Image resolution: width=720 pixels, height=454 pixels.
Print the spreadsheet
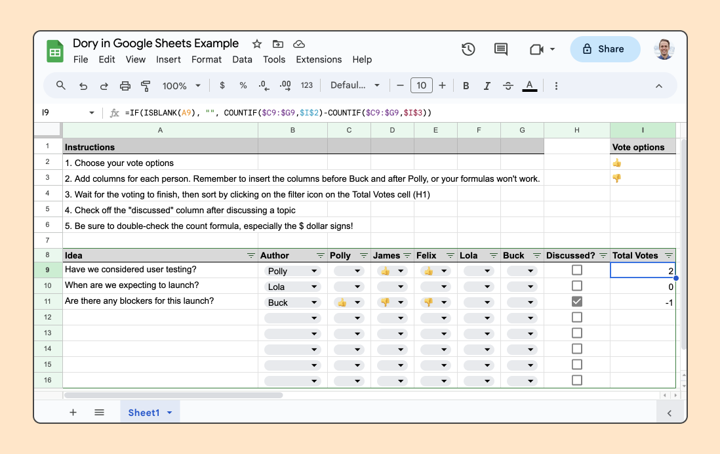125,86
